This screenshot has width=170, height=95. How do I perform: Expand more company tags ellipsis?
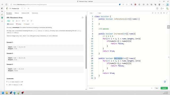coord(33,24)
